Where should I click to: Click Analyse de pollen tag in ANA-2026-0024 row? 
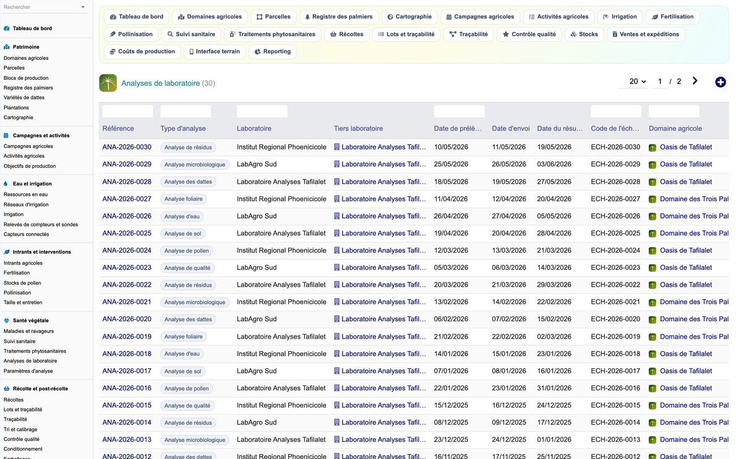click(x=187, y=251)
